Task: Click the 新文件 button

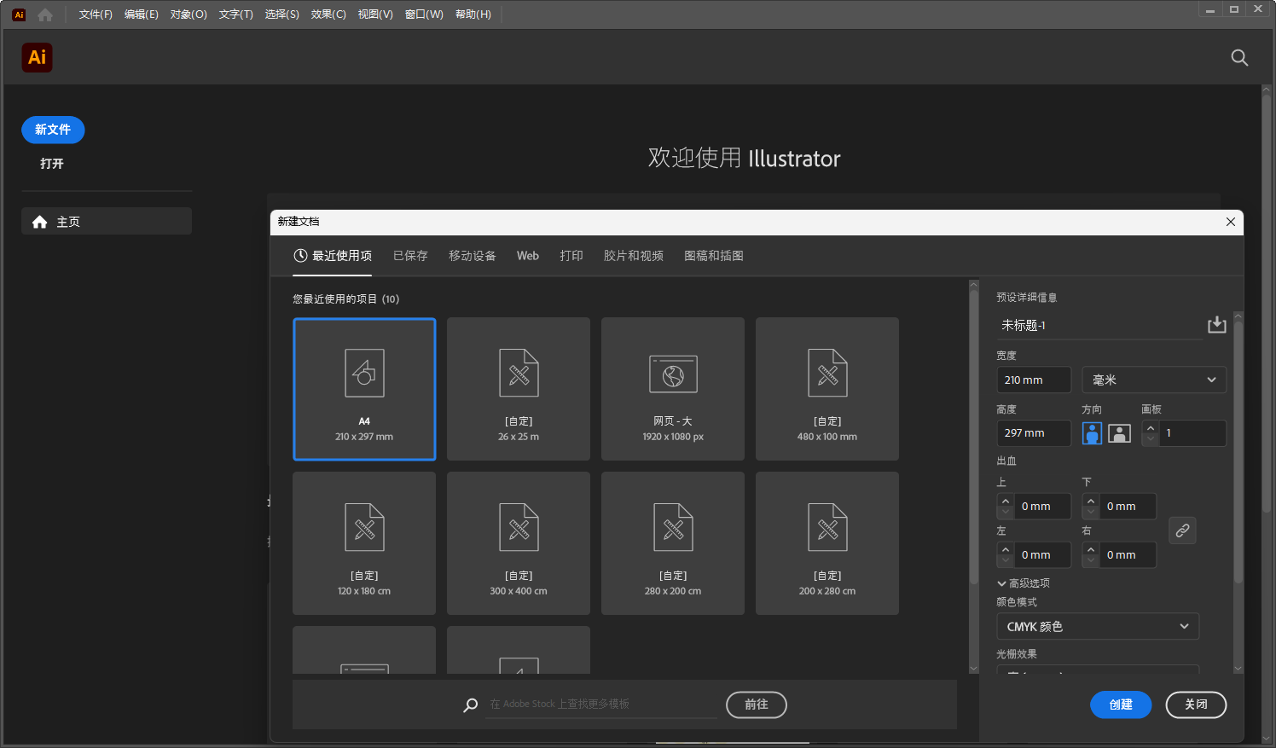Action: click(x=53, y=130)
